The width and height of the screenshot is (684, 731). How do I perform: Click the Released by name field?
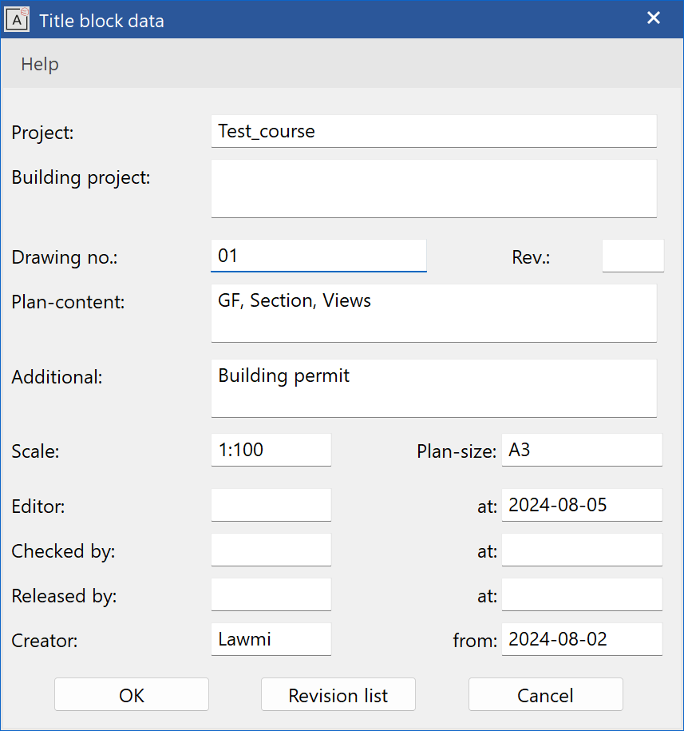tap(271, 594)
